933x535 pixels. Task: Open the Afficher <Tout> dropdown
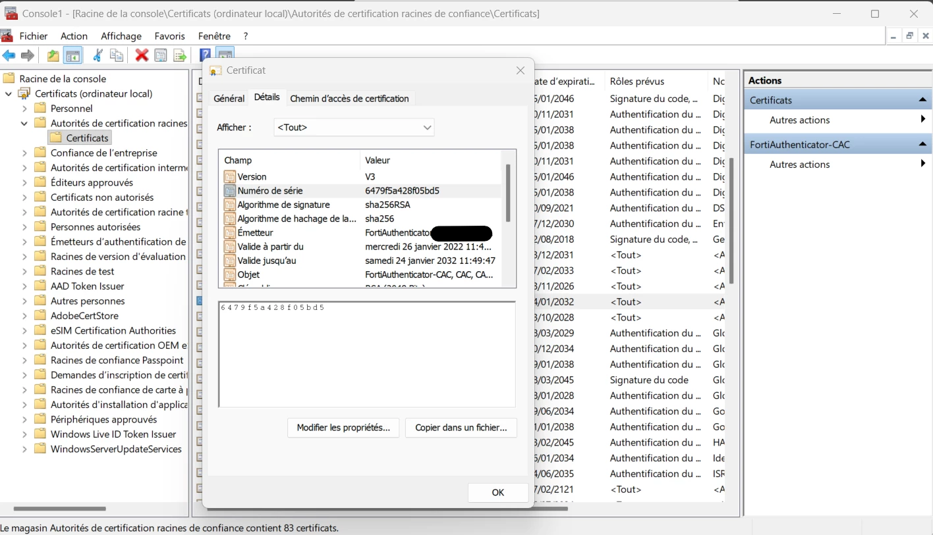(x=354, y=127)
